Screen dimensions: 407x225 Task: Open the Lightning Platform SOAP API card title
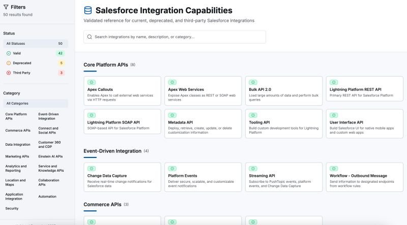pyautogui.click(x=113, y=122)
